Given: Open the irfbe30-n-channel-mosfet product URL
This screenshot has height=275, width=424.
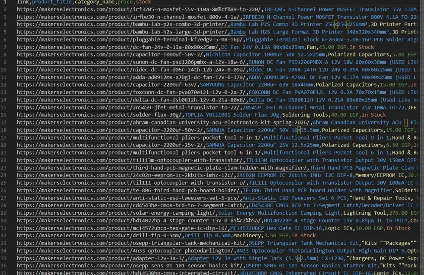Looking at the screenshot, I should coord(129,17).
